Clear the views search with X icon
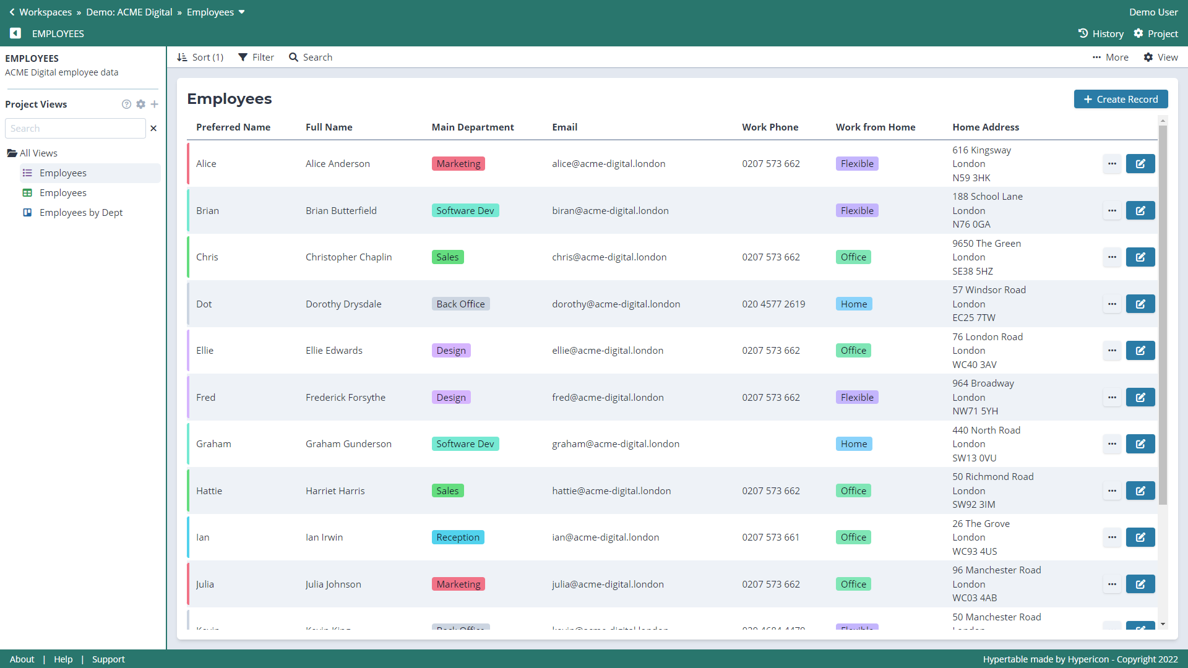The height and width of the screenshot is (668, 1188). tap(153, 129)
